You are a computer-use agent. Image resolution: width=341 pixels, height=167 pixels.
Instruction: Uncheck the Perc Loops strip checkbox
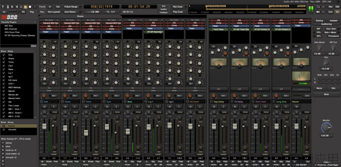(x=4, y=106)
